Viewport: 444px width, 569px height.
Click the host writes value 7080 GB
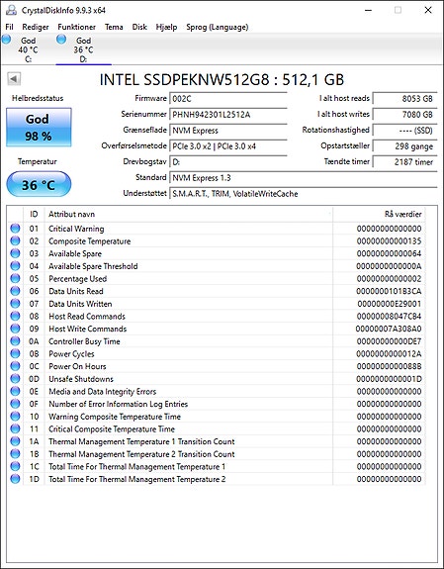405,115
